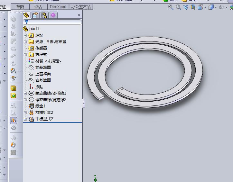
Task: Select the Hem tool icon
Action: tap(13, 49)
